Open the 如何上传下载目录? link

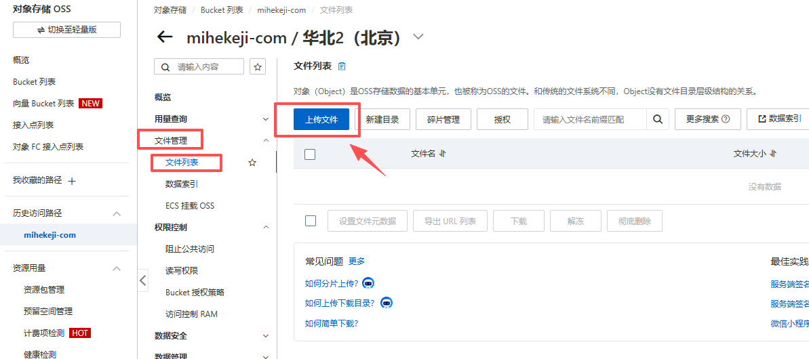[x=340, y=303]
